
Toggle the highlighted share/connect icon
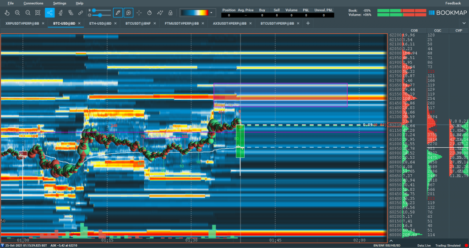(x=49, y=13)
